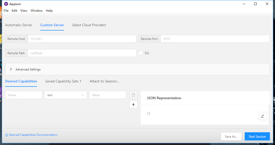Screen dimensions: 275x145
Task: Close the Appium window
Action: [267, 4]
